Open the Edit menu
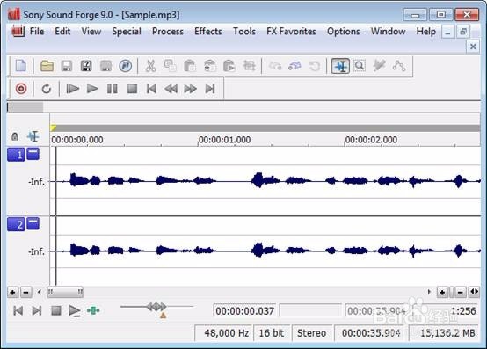The height and width of the screenshot is (349, 487). tap(62, 32)
